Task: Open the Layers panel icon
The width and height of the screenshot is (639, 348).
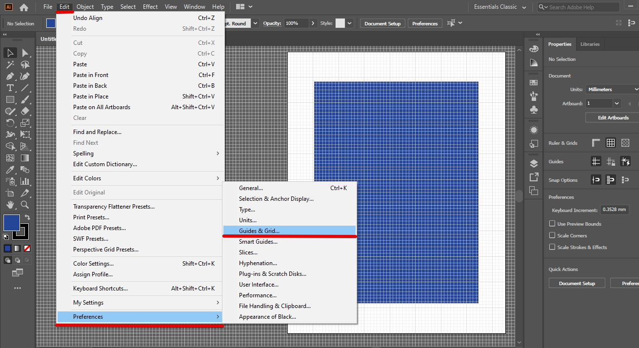Action: pos(534,163)
